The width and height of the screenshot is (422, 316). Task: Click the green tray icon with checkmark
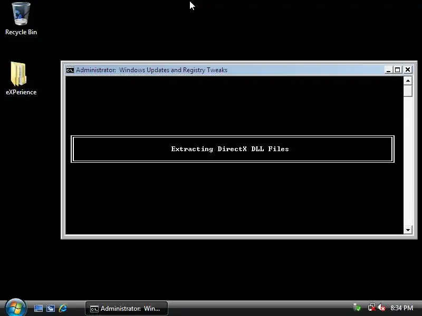(x=357, y=308)
